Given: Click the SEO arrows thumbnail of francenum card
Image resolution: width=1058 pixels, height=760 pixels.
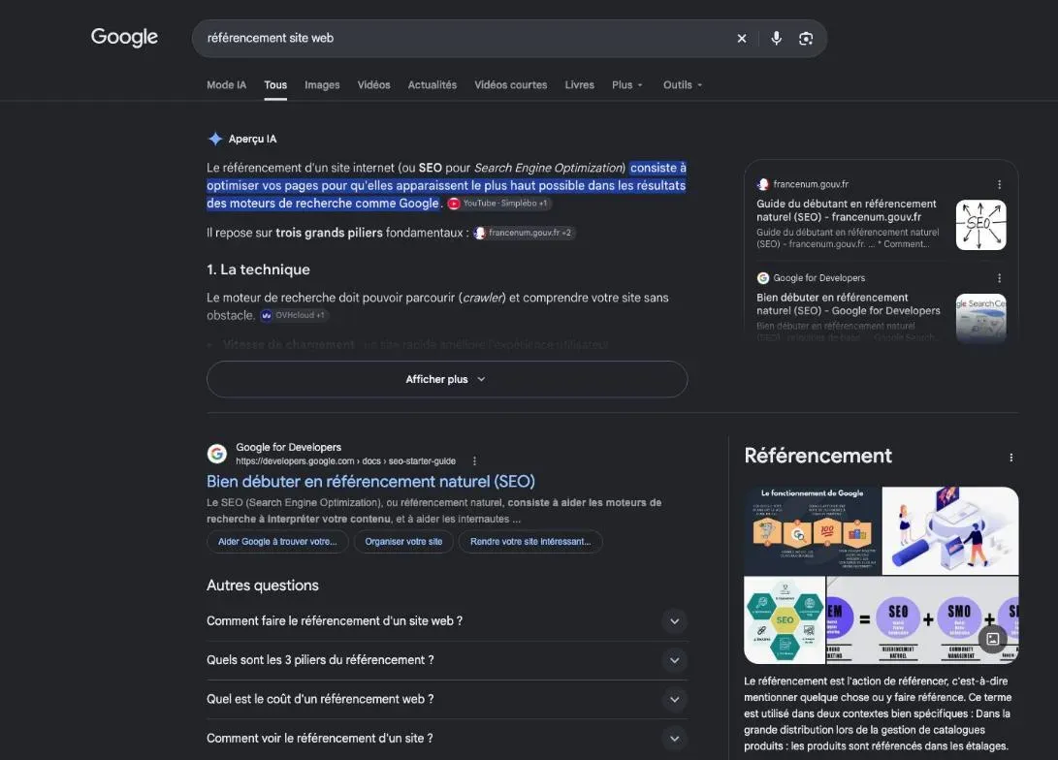Looking at the screenshot, I should (981, 225).
